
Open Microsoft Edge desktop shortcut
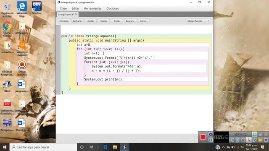pos(22,9)
